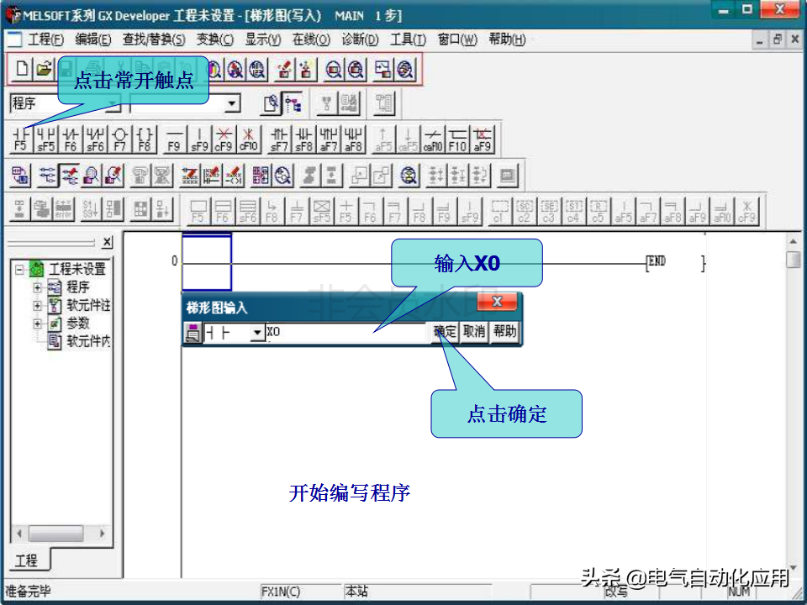807x605 pixels.
Task: Click the 帮助 button in ladder input
Action: [x=504, y=332]
